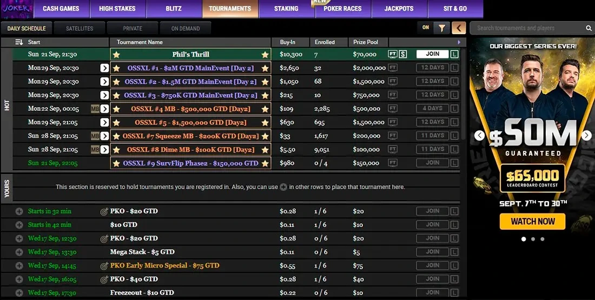
Task: Click left star beside OSSXL #5 tournament
Action: pyautogui.click(x=116, y=122)
